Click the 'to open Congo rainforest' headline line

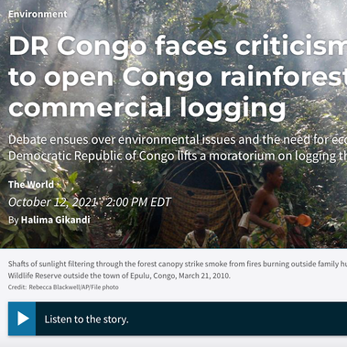(x=178, y=77)
